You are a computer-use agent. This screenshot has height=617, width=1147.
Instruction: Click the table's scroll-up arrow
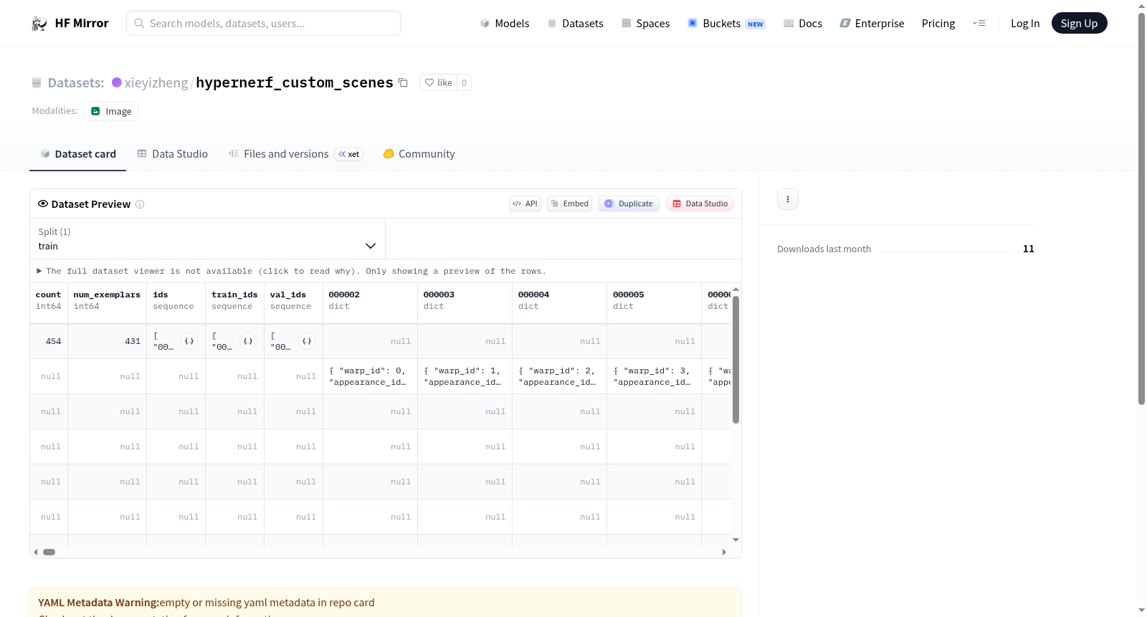[x=736, y=290]
